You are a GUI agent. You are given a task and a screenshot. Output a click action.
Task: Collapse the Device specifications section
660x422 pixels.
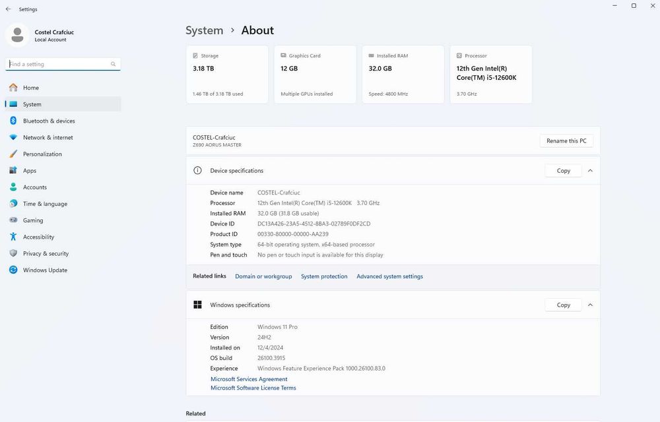590,171
